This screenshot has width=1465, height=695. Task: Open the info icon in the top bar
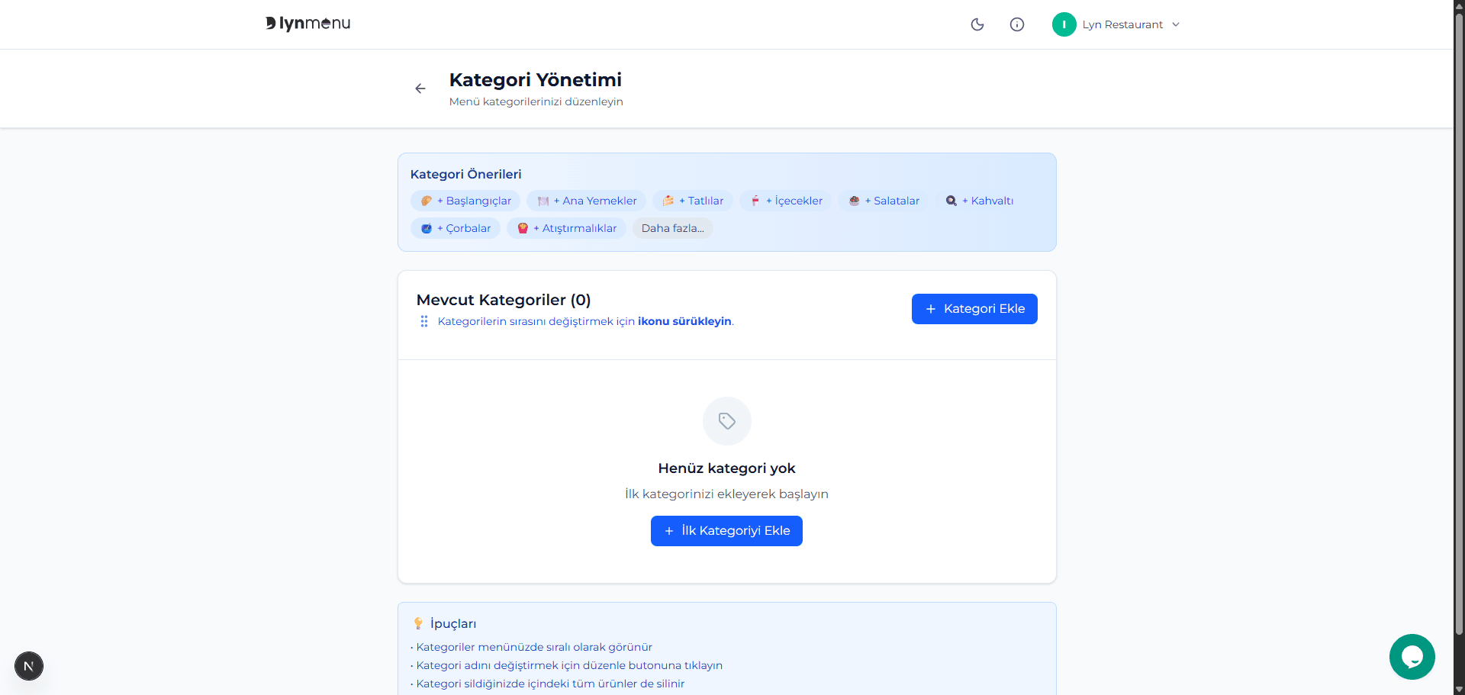tap(1017, 24)
